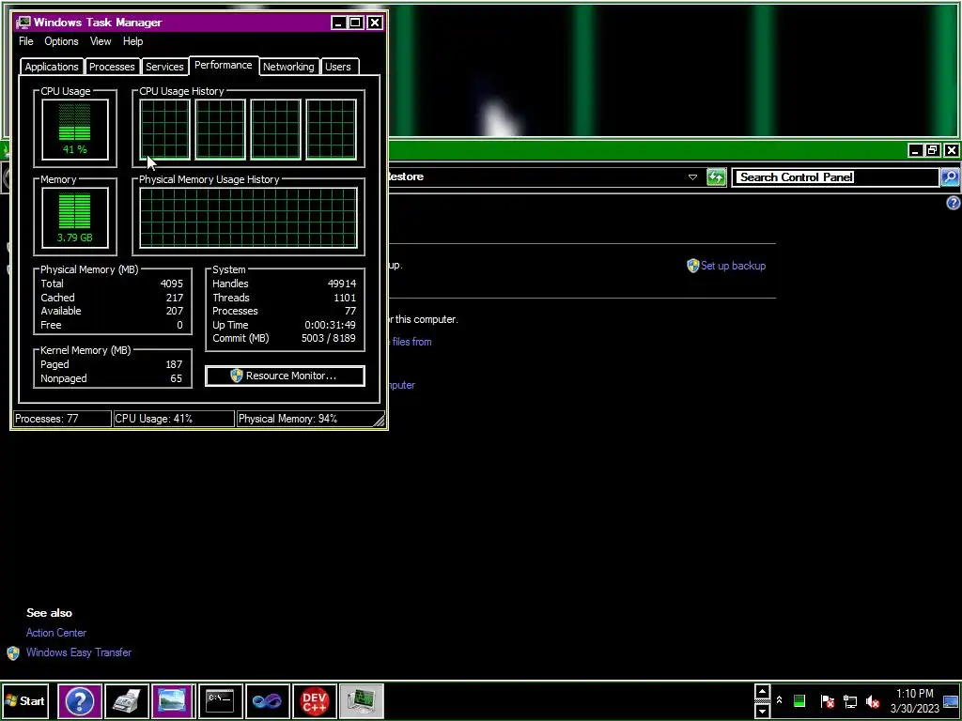962x721 pixels.
Task: Open the taskbar clock and date
Action: point(915,700)
